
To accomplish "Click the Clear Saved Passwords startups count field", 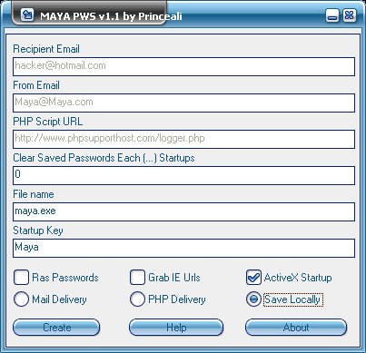I will (183, 175).
